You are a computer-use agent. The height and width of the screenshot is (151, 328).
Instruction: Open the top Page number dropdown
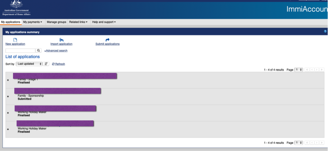click(298, 70)
